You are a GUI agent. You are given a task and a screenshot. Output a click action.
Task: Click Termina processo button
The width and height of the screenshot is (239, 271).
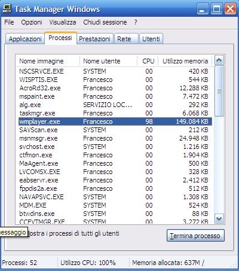coord(195,236)
